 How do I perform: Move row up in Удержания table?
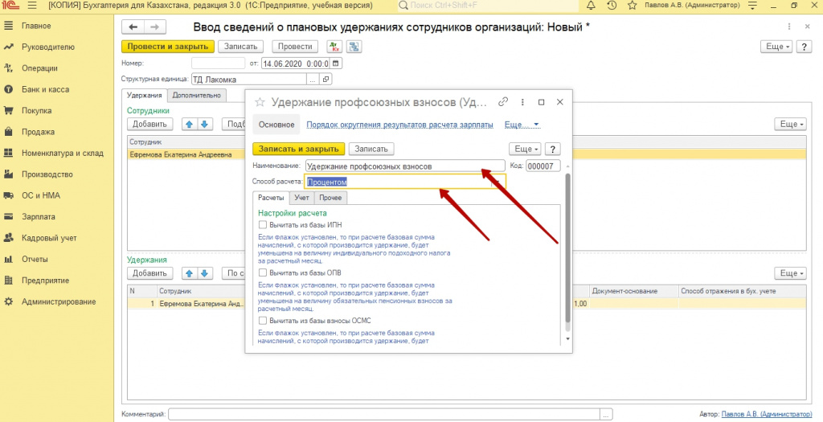click(190, 273)
